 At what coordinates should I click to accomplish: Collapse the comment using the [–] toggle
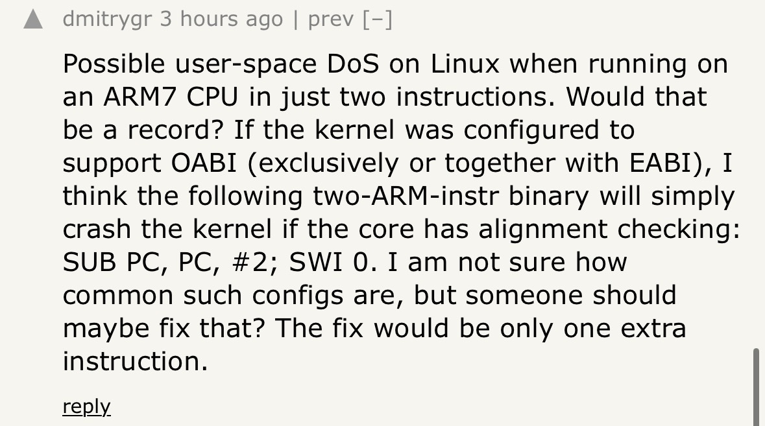coord(378,19)
